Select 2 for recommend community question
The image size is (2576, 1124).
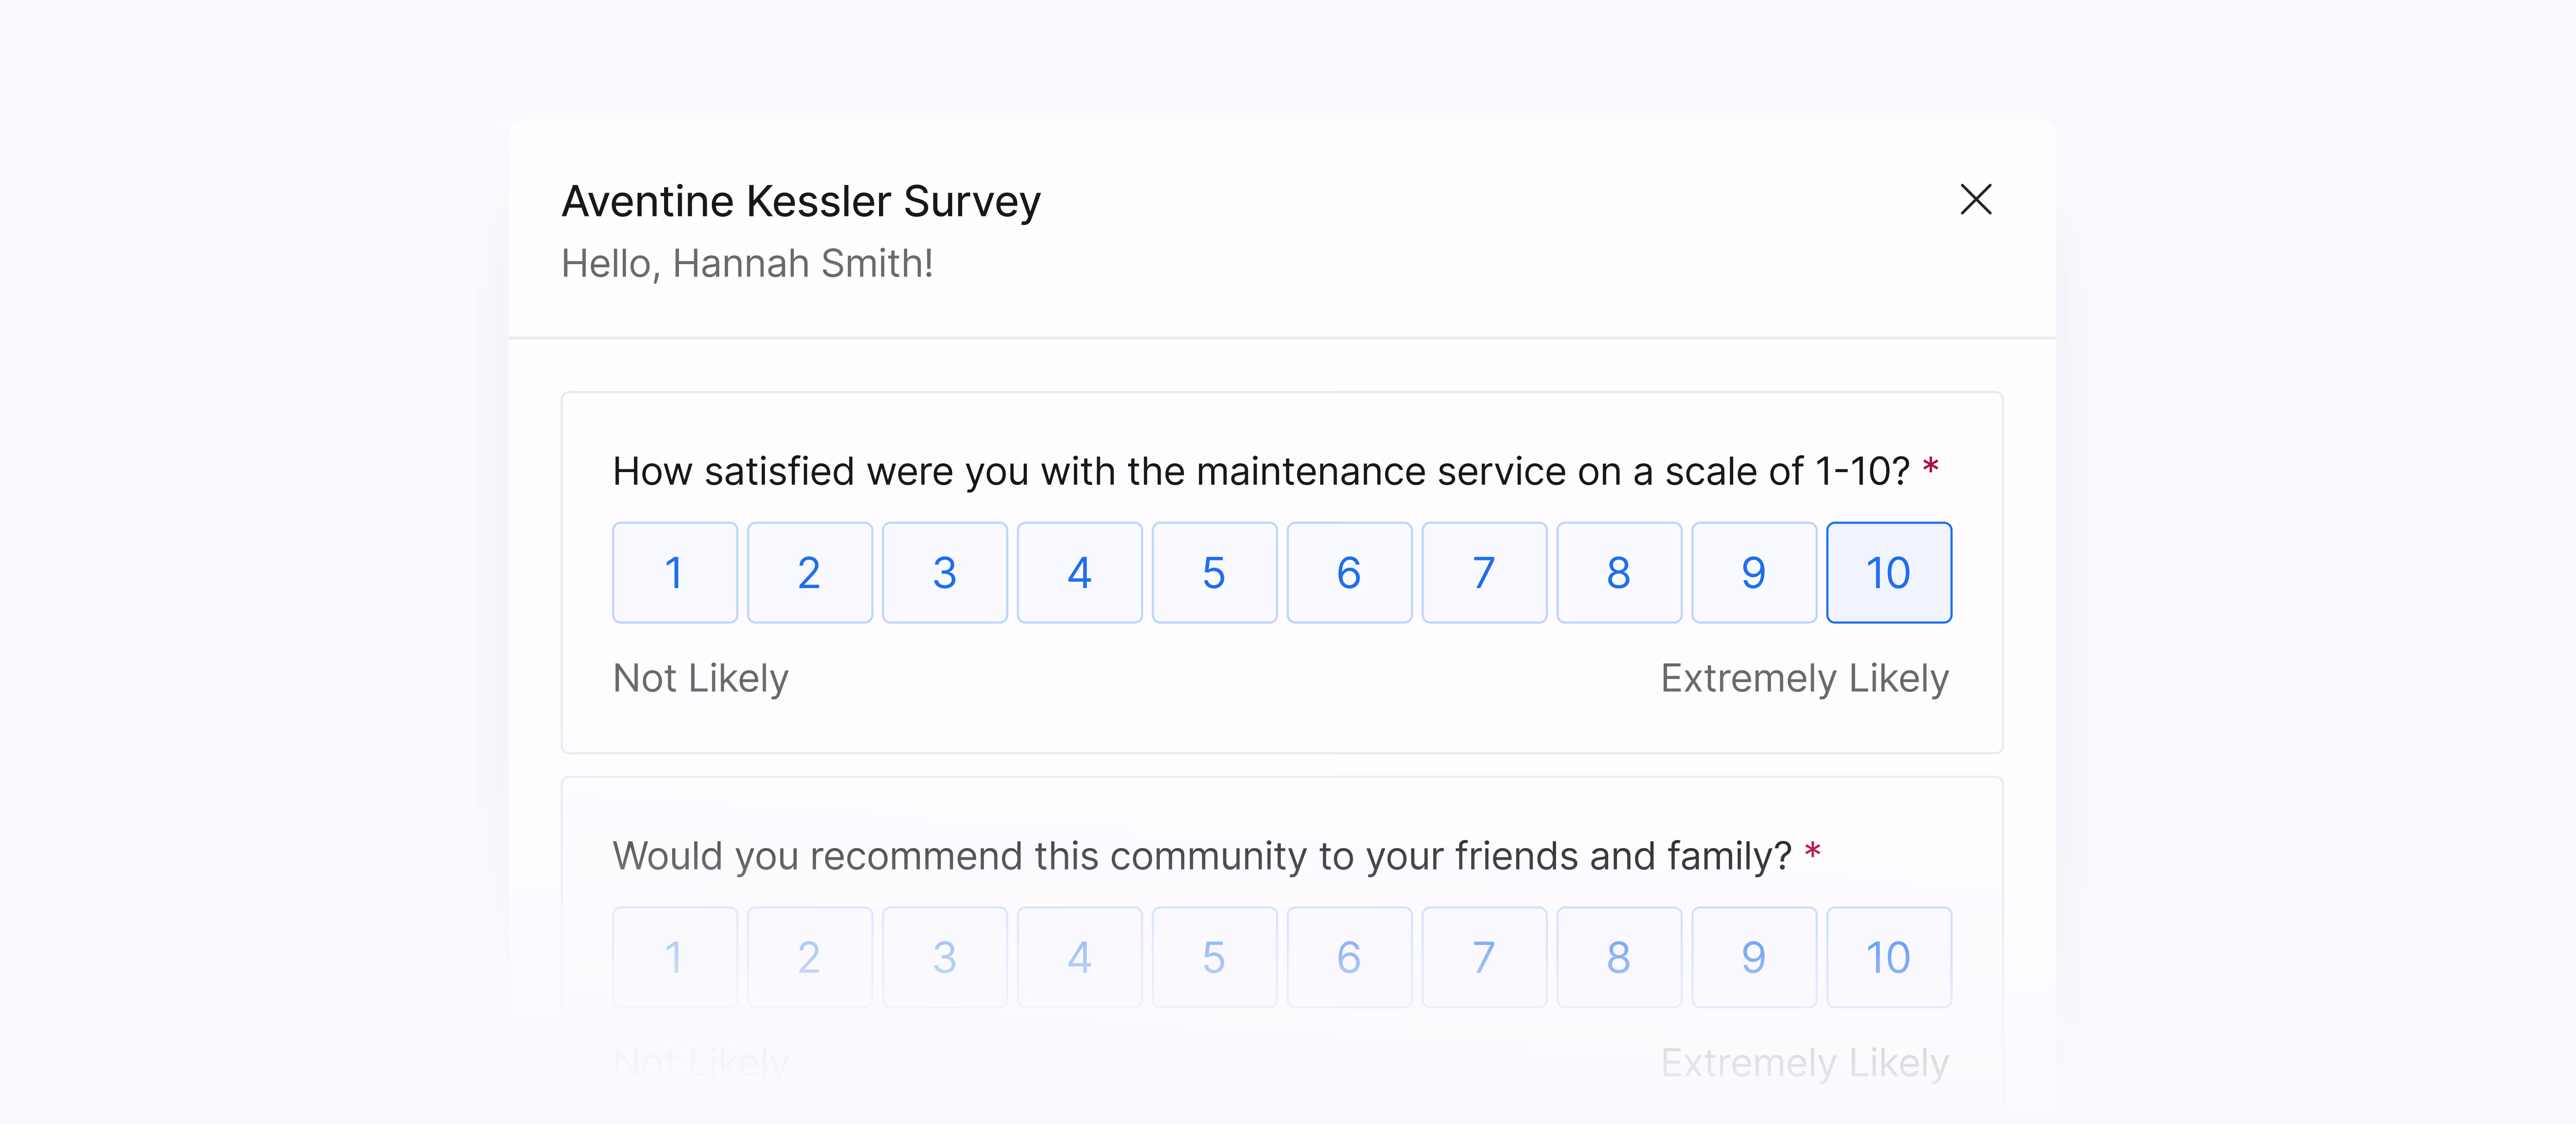coord(810,957)
